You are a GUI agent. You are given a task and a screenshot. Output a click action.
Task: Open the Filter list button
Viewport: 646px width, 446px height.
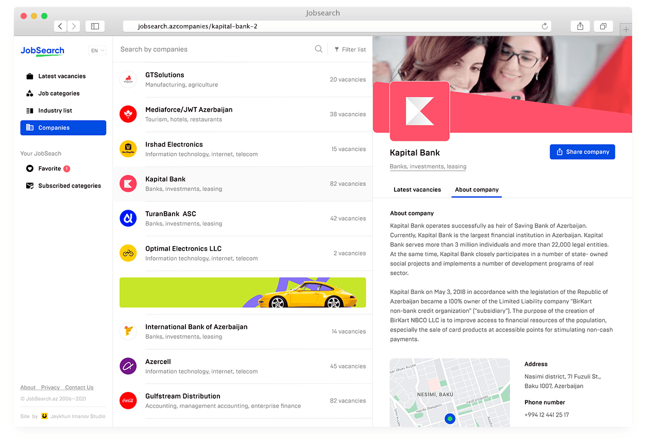tap(350, 49)
